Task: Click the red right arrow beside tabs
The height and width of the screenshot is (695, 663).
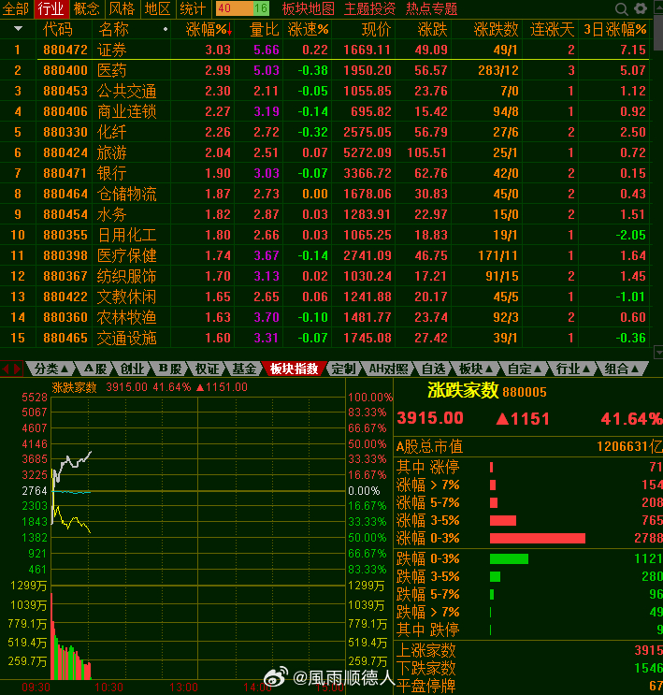Action: (x=17, y=369)
